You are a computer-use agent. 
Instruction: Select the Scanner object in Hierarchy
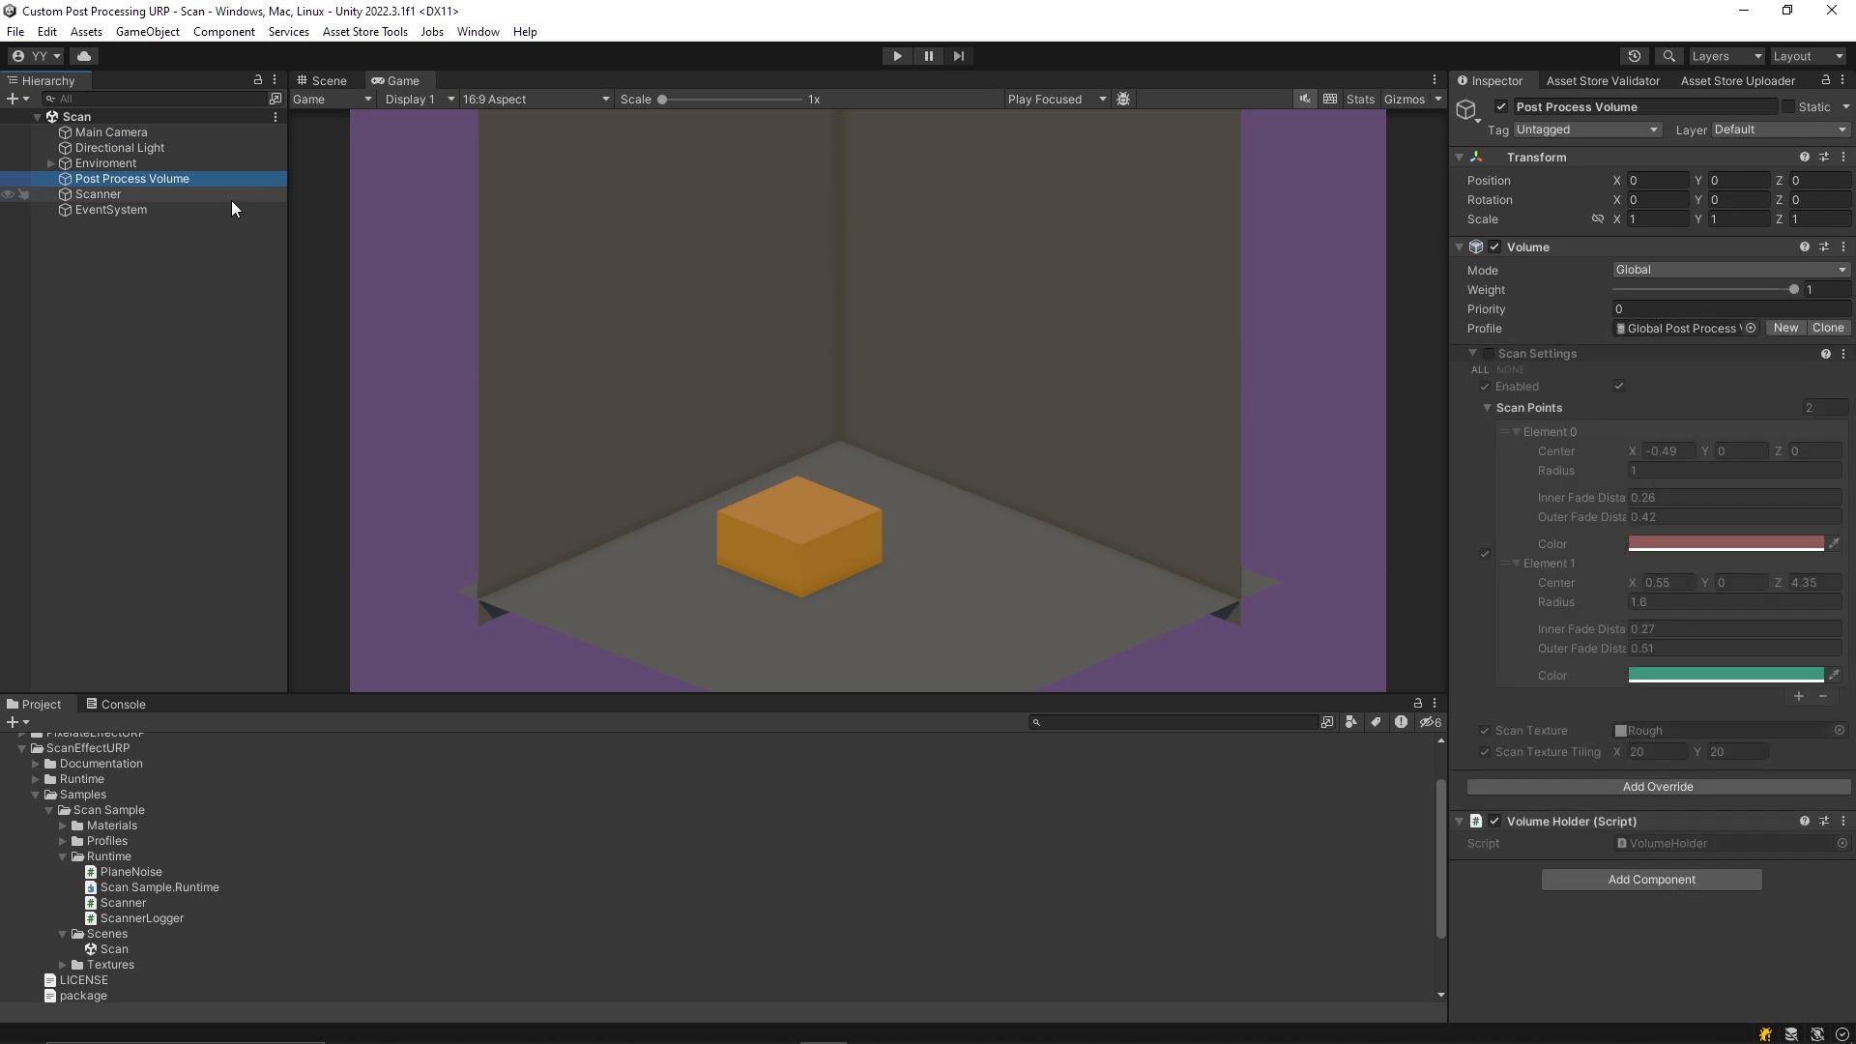pyautogui.click(x=99, y=193)
